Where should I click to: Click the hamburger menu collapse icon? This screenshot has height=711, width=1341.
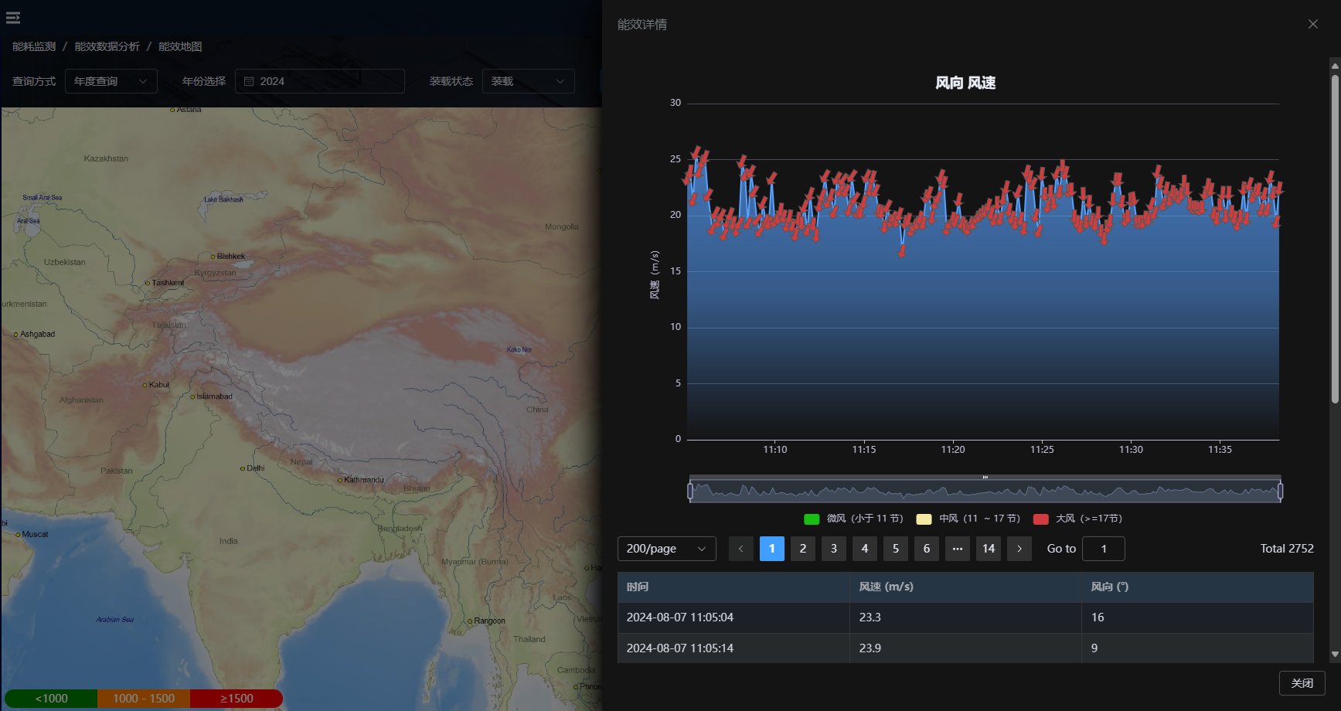tap(13, 18)
